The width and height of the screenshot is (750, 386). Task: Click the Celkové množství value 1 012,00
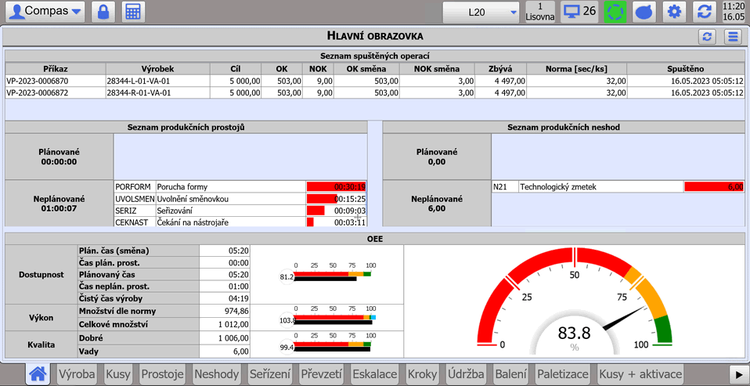click(x=225, y=324)
